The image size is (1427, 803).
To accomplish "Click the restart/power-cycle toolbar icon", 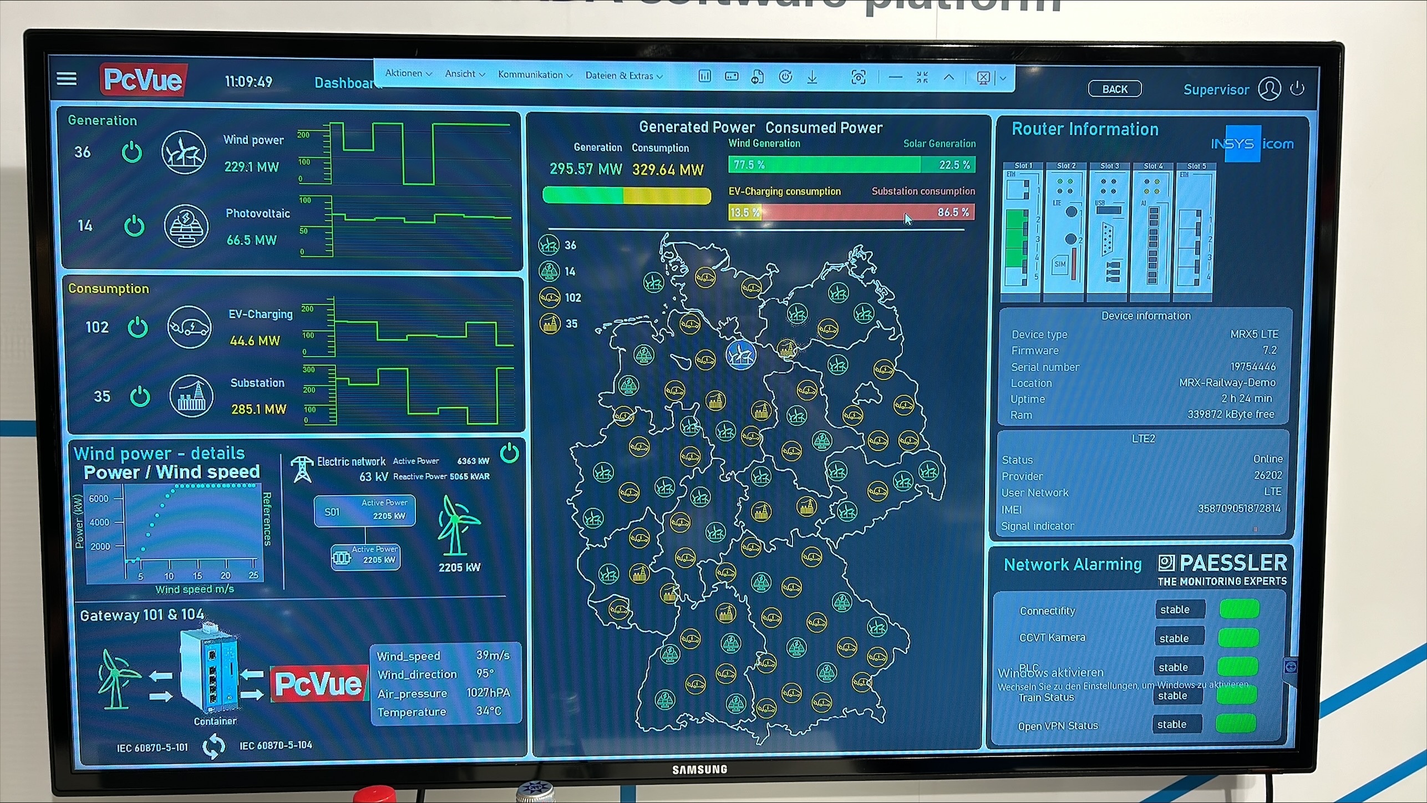I will coord(785,77).
